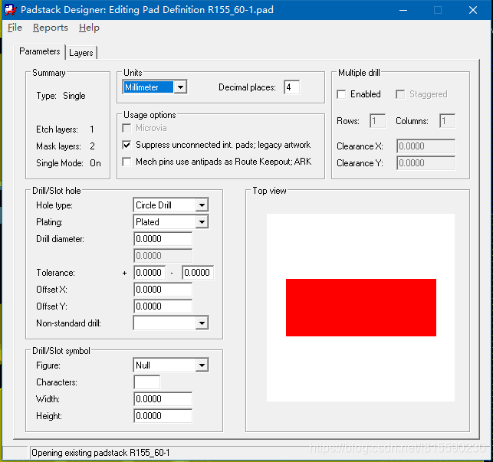Enable the Multiple drill checkbox

341,94
